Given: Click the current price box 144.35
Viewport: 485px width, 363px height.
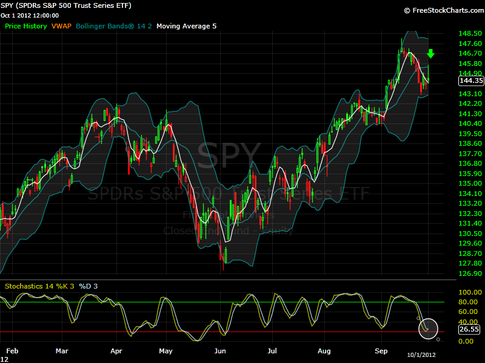Looking at the screenshot, I should 471,80.
